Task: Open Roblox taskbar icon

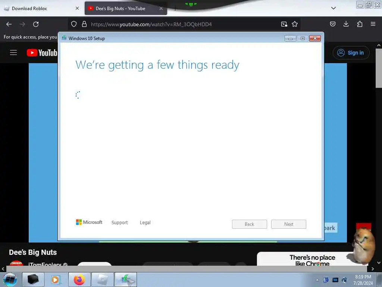Action: pyautogui.click(x=103, y=280)
